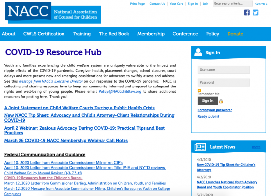Click the Join link in top bar
The width and height of the screenshot is (271, 196).
pyautogui.click(x=206, y=4)
